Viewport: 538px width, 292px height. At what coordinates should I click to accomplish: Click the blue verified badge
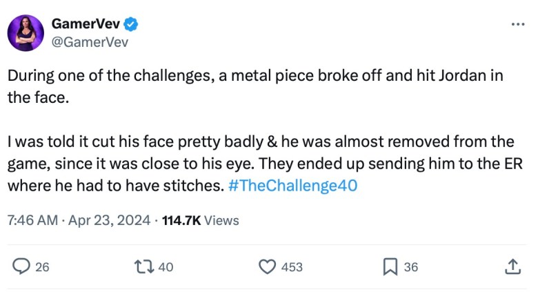[x=131, y=24]
